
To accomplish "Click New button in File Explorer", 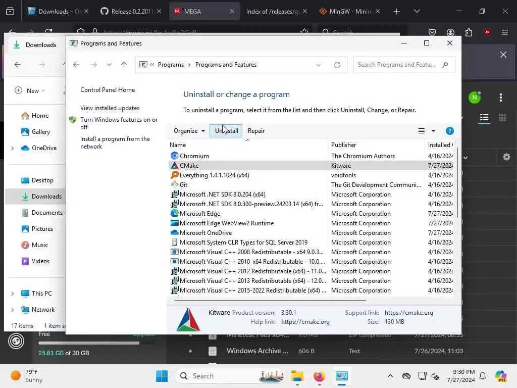I will (30, 90).
